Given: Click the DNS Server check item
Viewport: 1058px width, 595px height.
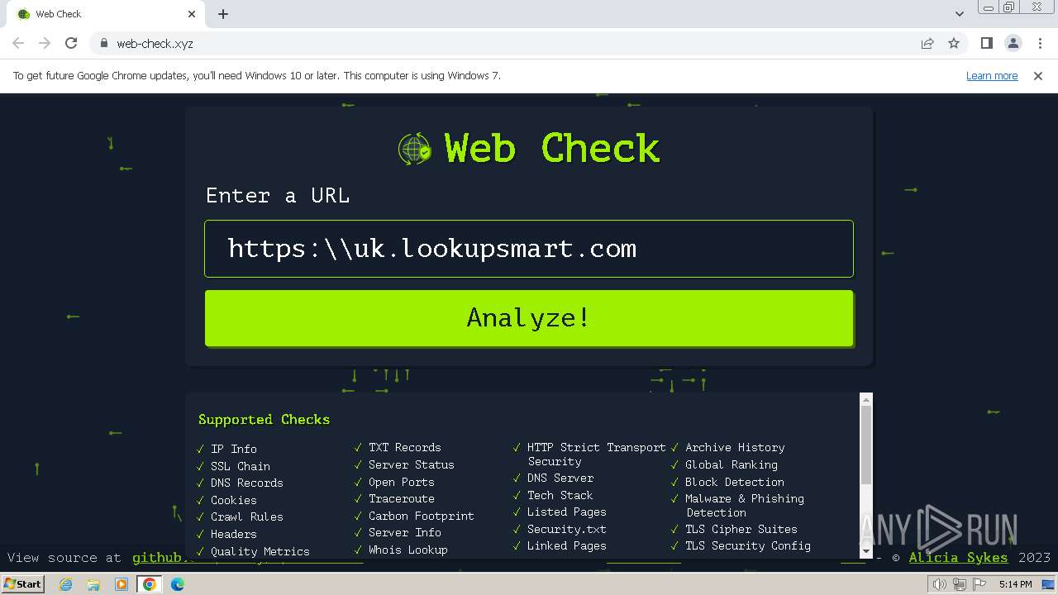Looking at the screenshot, I should tap(560, 478).
